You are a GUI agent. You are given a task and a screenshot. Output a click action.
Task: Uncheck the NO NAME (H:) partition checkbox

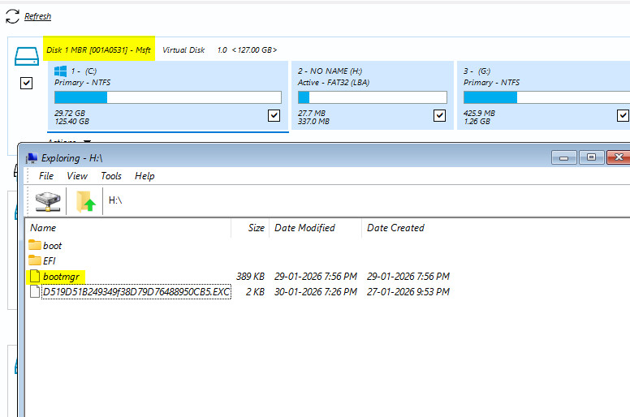point(439,115)
